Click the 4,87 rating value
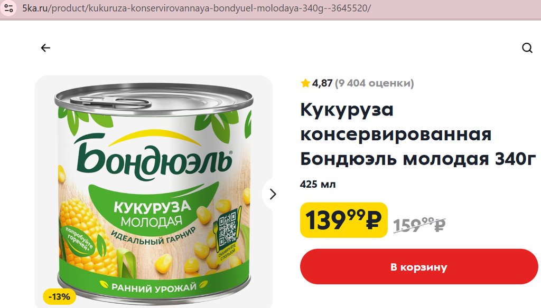 click(322, 83)
